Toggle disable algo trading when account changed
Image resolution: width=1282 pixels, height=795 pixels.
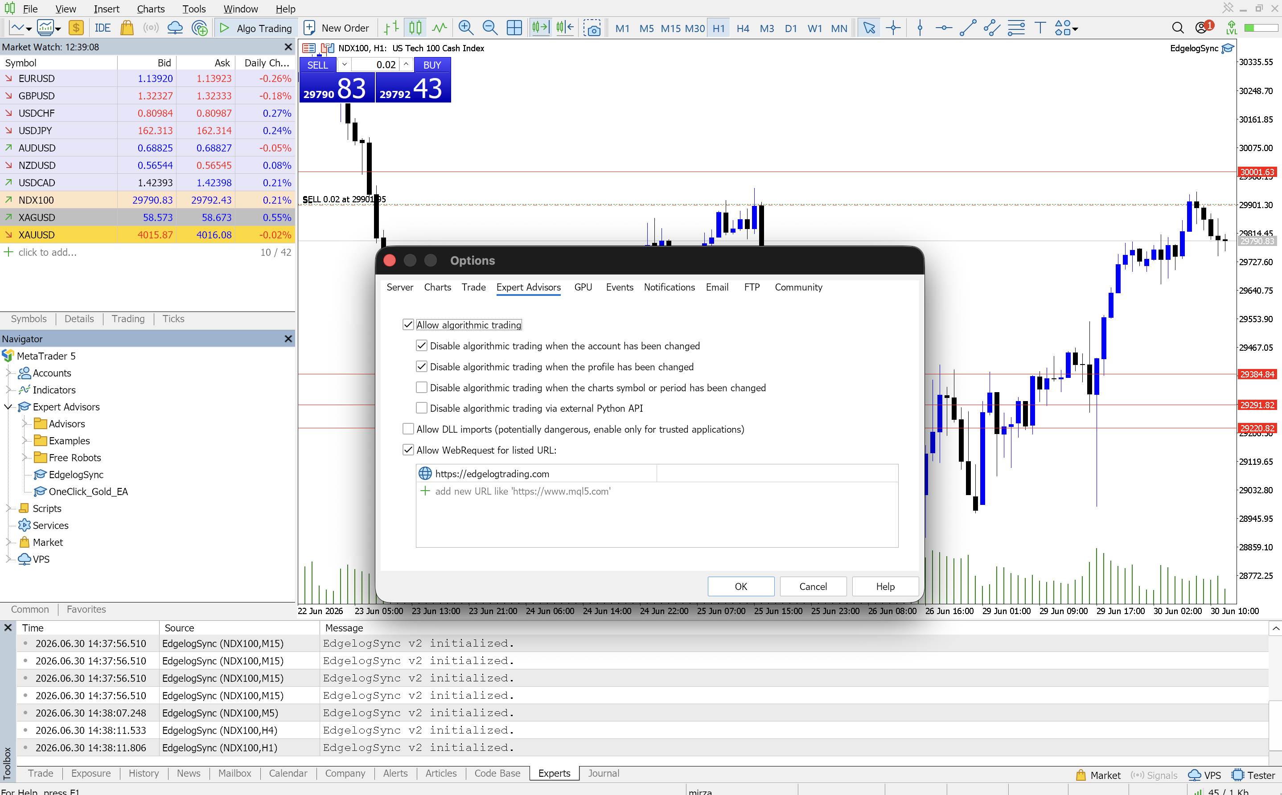pyautogui.click(x=422, y=345)
